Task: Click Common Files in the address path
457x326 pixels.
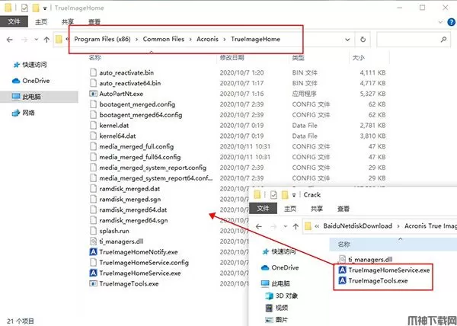Action: [164, 39]
